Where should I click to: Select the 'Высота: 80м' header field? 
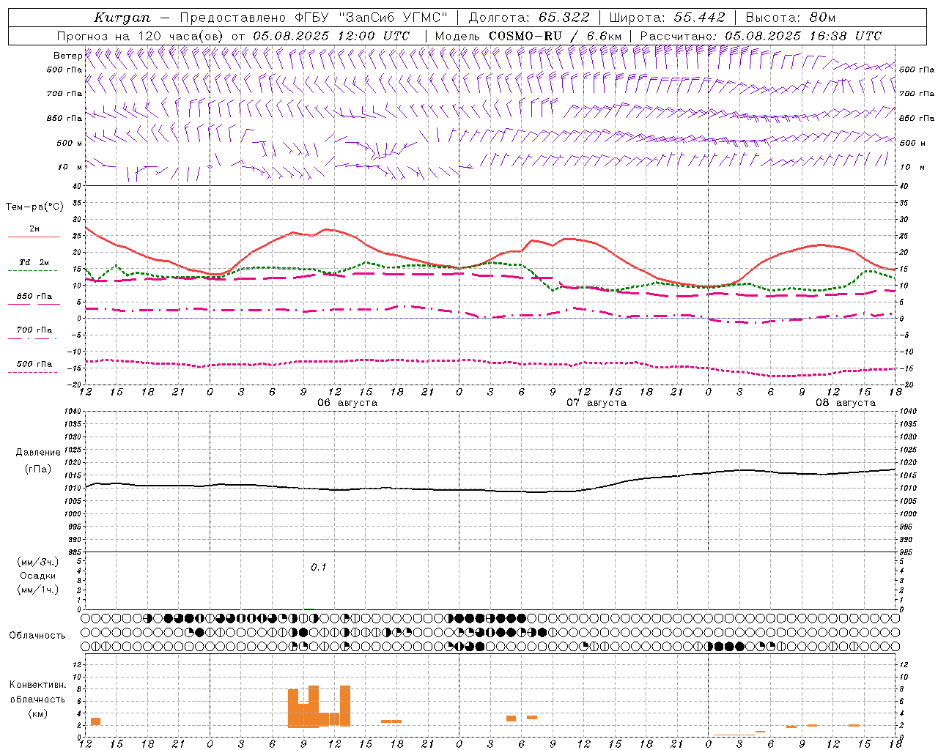(x=791, y=18)
